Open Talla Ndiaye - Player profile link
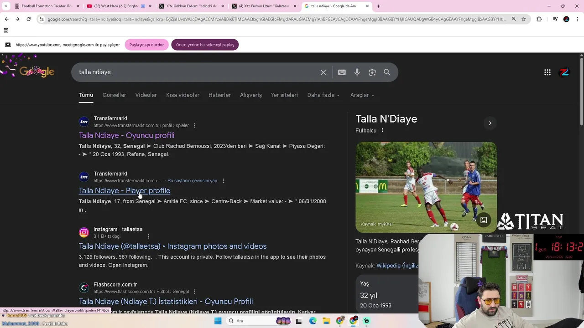The height and width of the screenshot is (328, 584). 124,190
